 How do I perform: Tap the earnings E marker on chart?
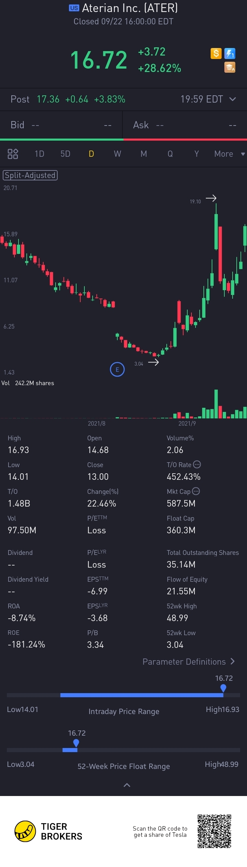(x=117, y=369)
